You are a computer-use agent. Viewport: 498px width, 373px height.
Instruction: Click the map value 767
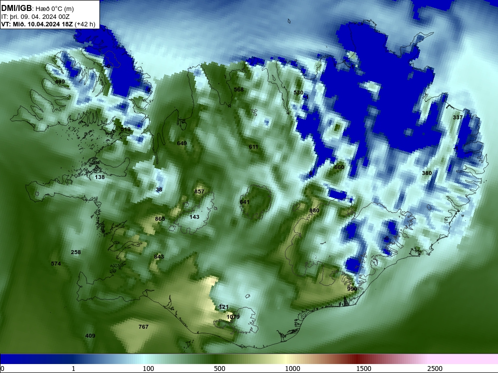click(x=143, y=327)
